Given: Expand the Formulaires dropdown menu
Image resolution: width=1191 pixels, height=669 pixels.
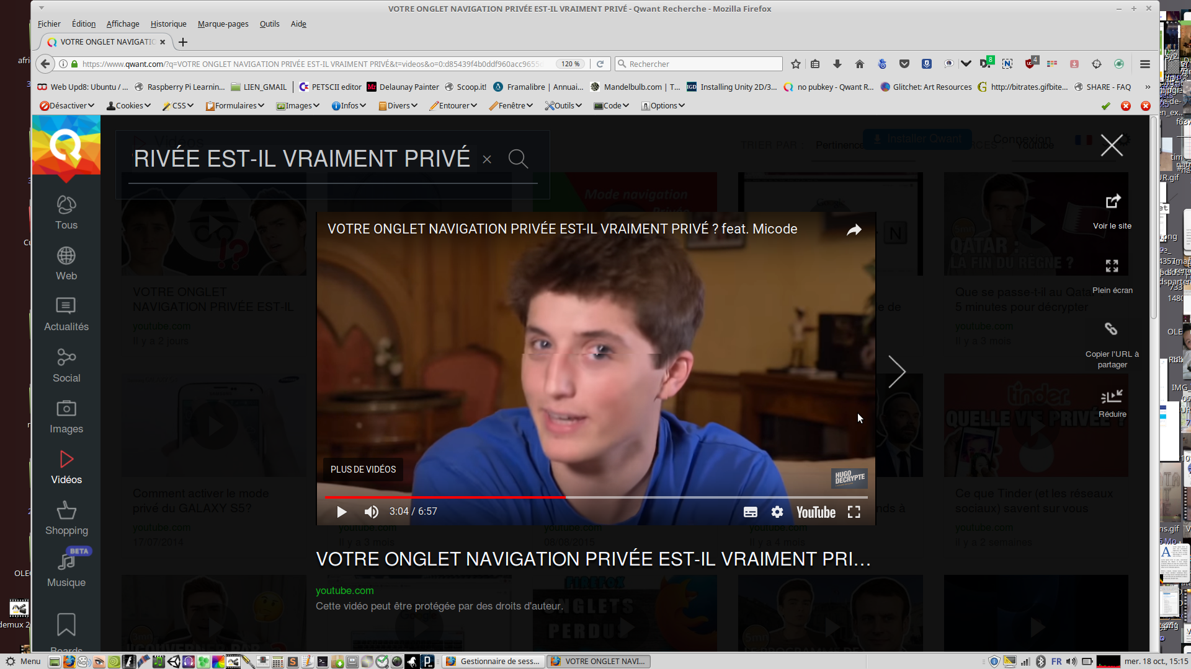Looking at the screenshot, I should (236, 106).
